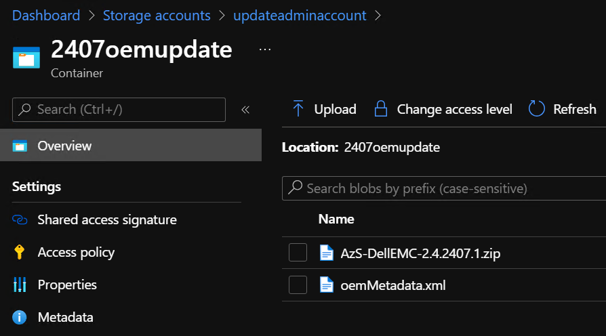Click the Refresh circular arrow icon
Image resolution: width=606 pixels, height=336 pixels.
[x=537, y=109]
